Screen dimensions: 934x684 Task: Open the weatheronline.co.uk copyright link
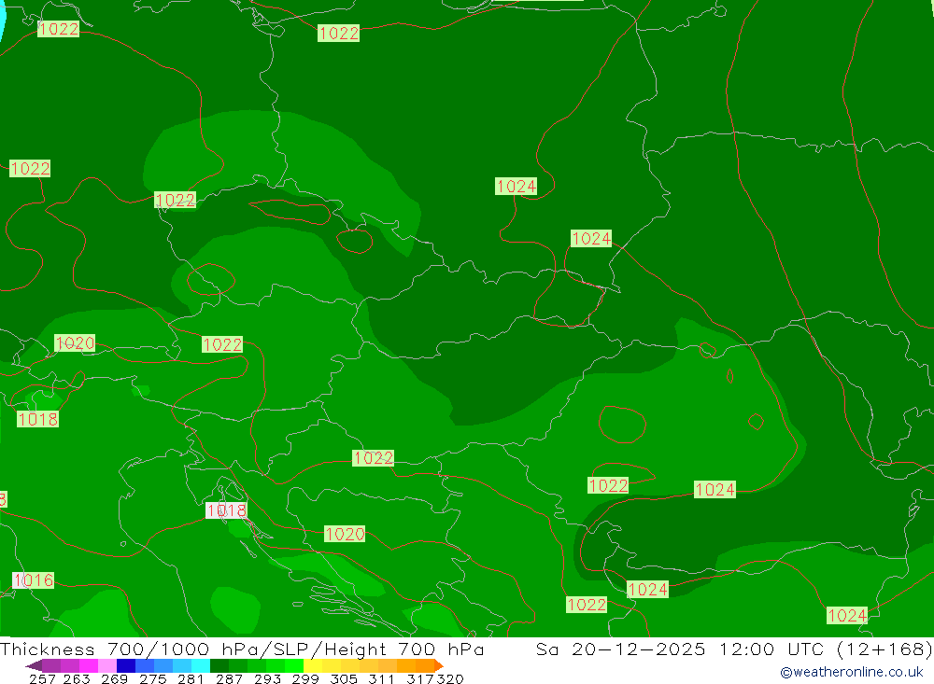point(851,672)
